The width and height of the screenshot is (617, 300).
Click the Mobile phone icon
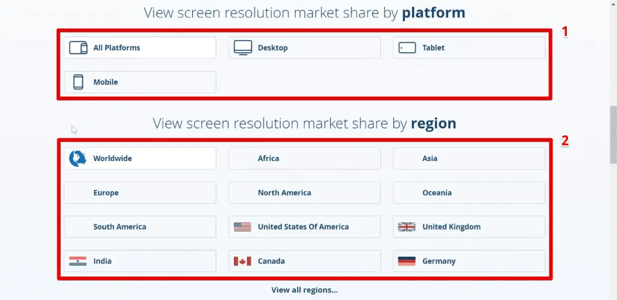tap(78, 82)
